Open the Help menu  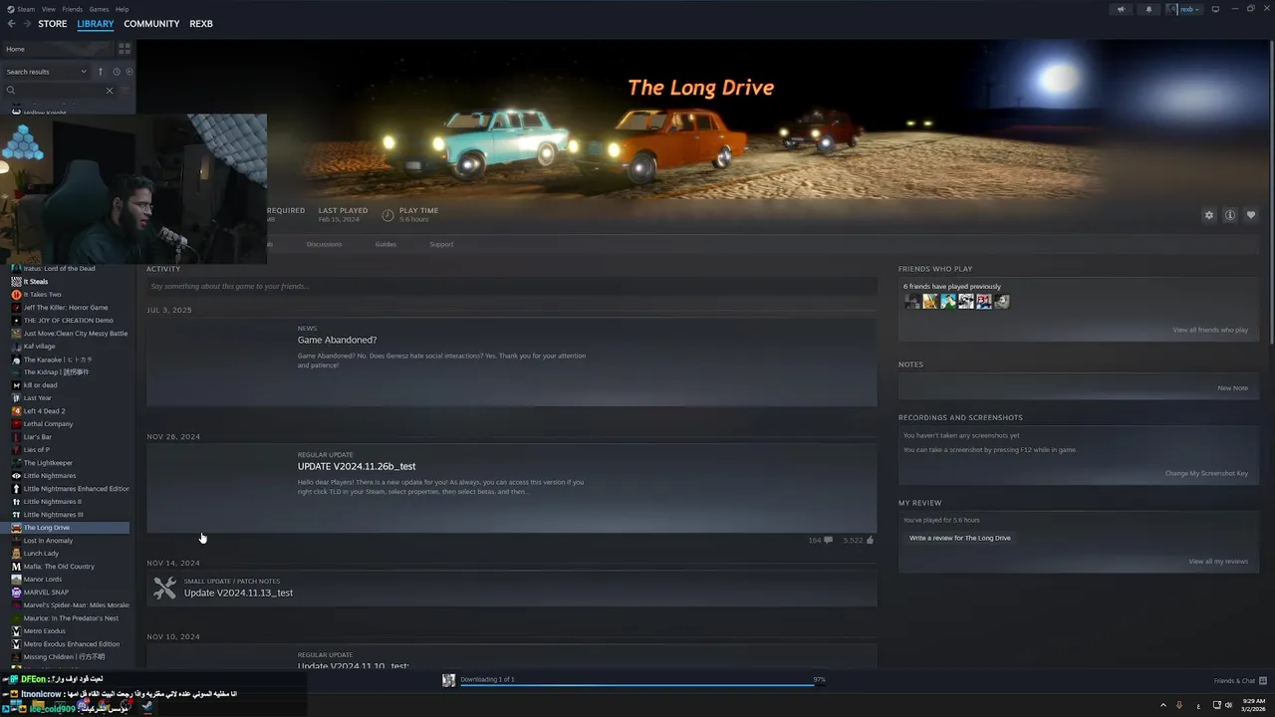pos(122,9)
